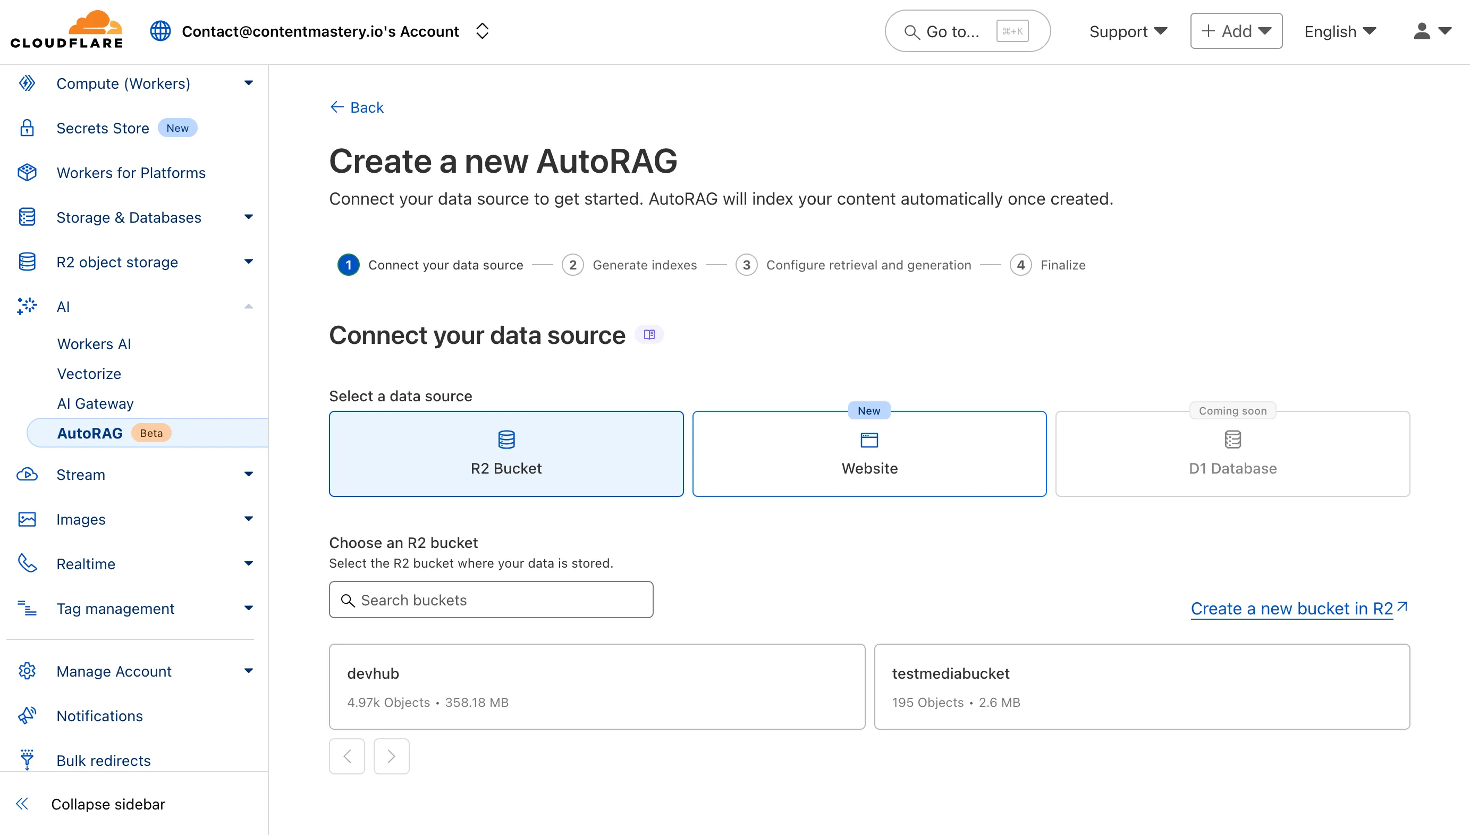Screen dimensions: 1470x835
Task: Open the documentation book icon
Action: coord(649,335)
